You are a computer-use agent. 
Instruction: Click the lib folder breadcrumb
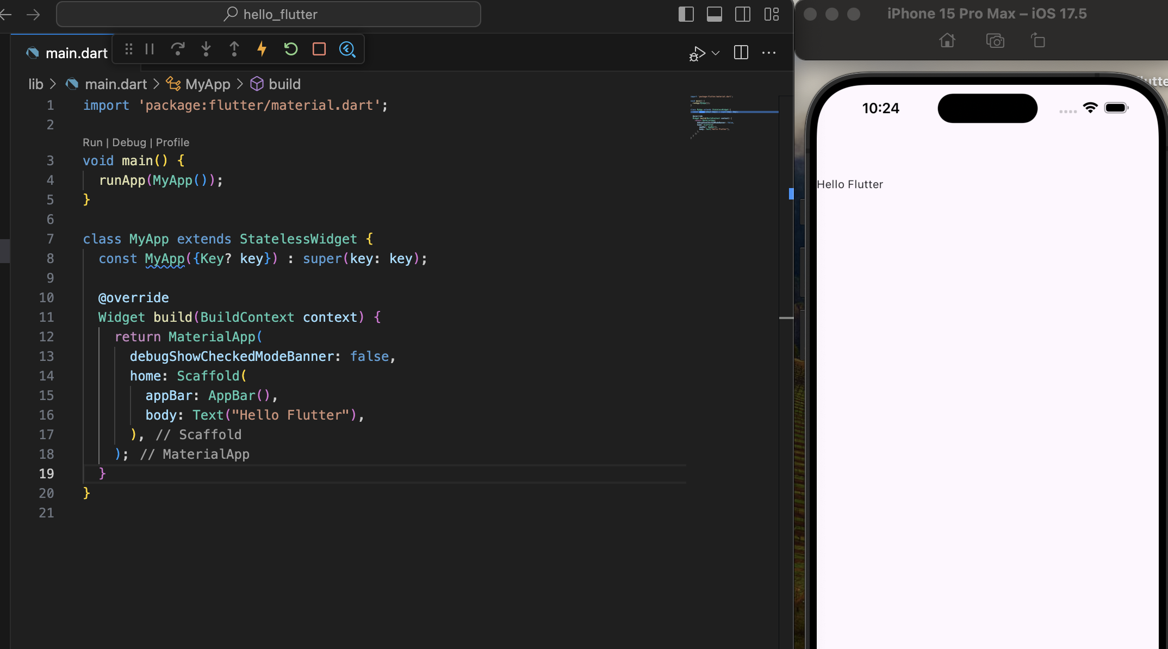coord(36,84)
